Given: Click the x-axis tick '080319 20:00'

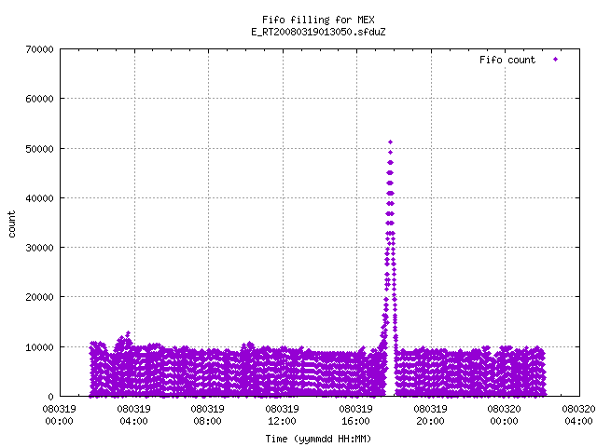Looking at the screenshot, I should coord(430,415).
